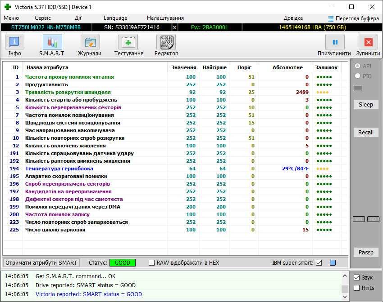Open the Сервіс menu
The height and width of the screenshot is (302, 383).
(x=43, y=18)
